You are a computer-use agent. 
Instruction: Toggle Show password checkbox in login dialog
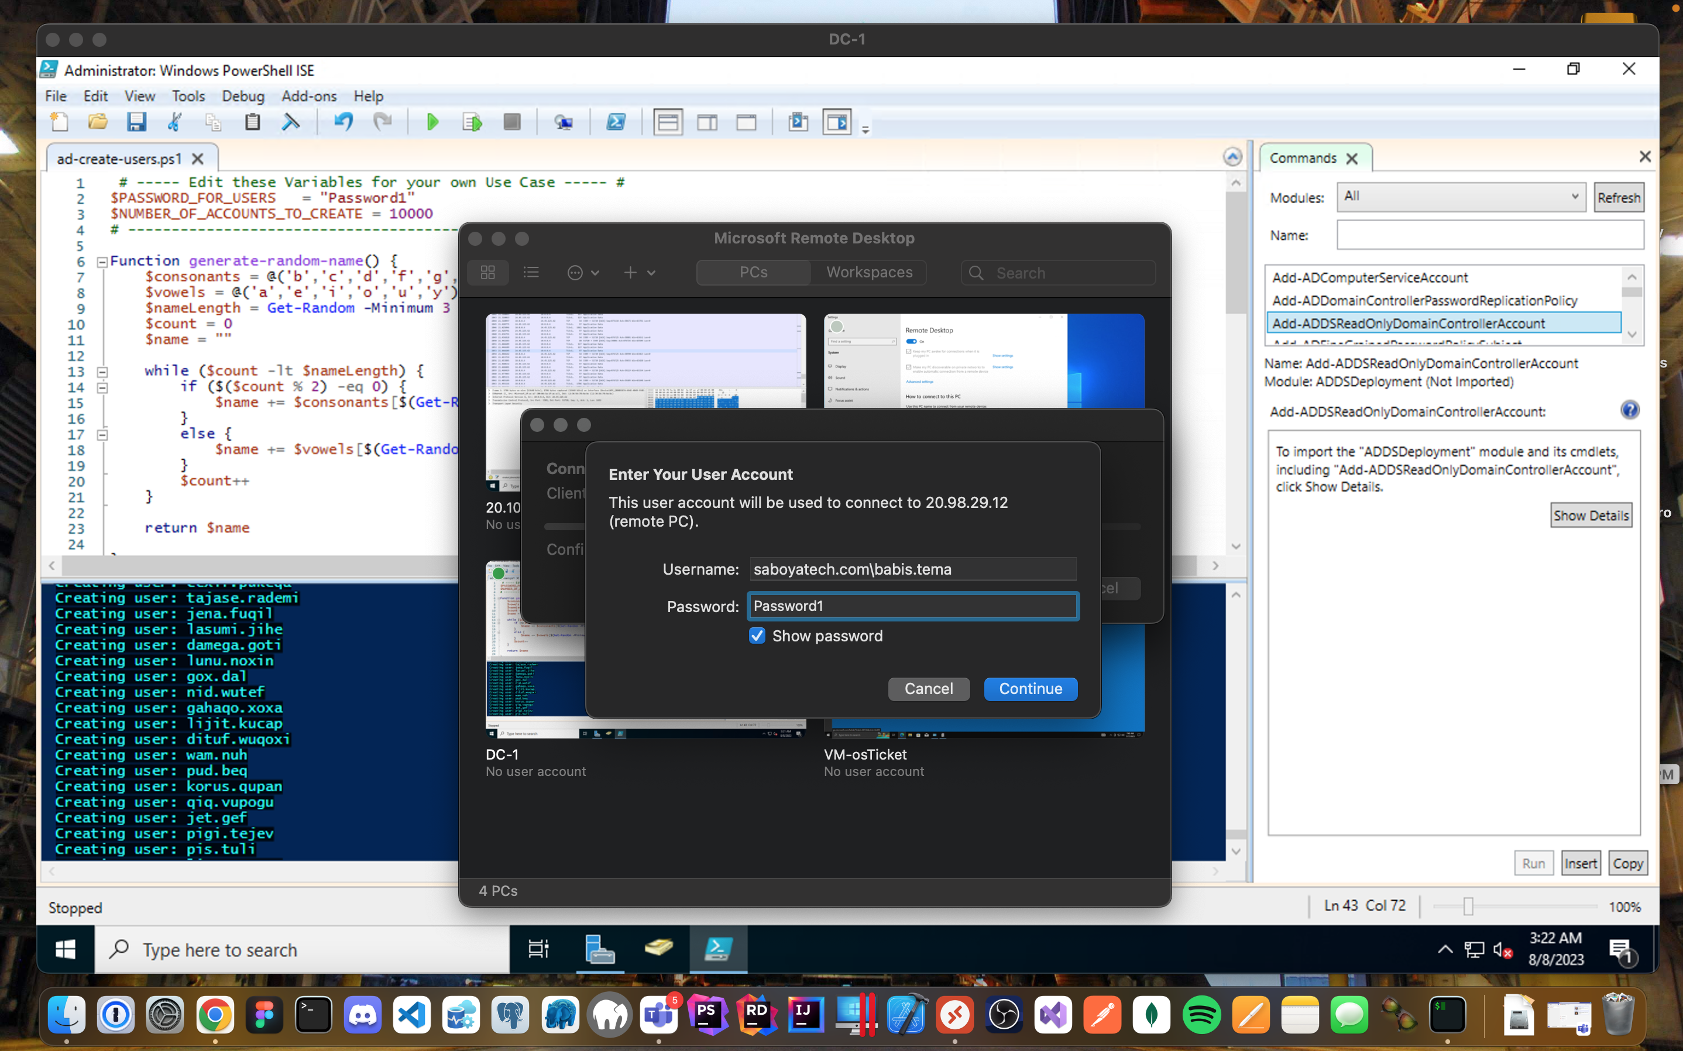click(758, 636)
